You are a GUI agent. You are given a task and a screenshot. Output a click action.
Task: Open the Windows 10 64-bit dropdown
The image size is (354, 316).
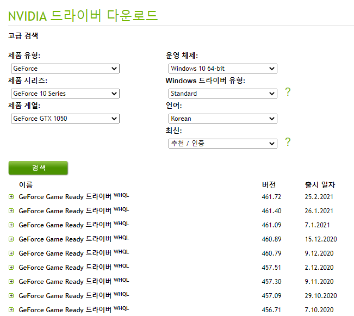pos(223,69)
